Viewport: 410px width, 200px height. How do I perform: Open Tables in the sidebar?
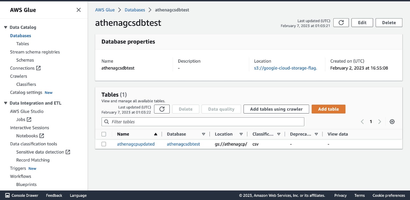click(x=23, y=44)
